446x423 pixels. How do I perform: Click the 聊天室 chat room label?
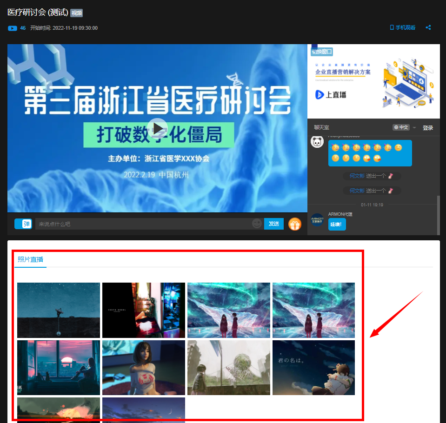[x=321, y=128]
